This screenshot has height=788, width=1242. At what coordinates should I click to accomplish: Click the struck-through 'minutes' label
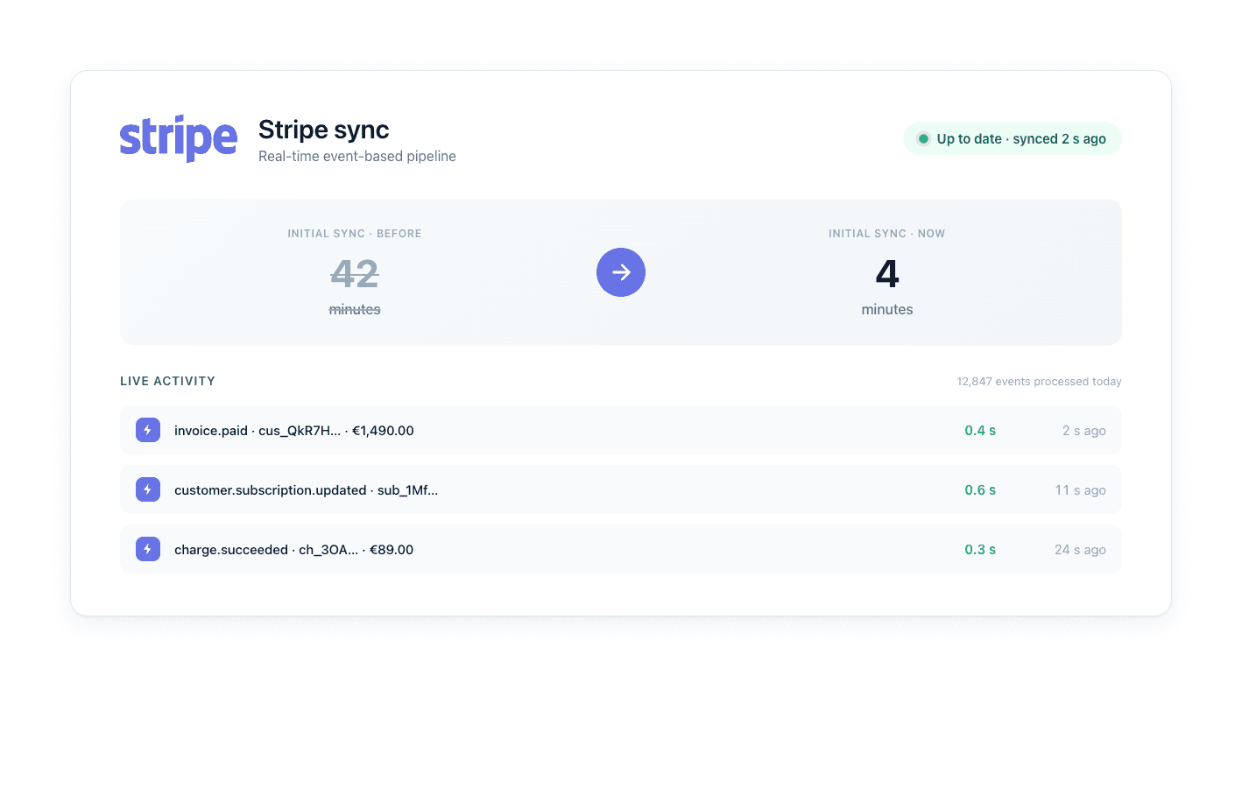[x=355, y=309]
